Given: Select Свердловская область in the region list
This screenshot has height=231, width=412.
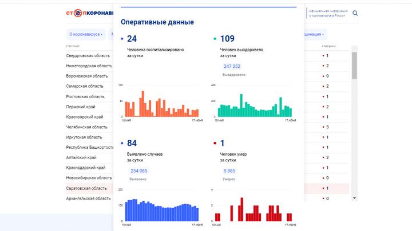Looking at the screenshot, I should (x=87, y=56).
